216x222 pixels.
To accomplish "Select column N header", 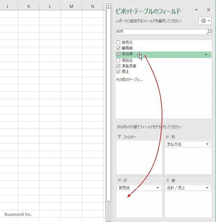I will [x=93, y=7].
